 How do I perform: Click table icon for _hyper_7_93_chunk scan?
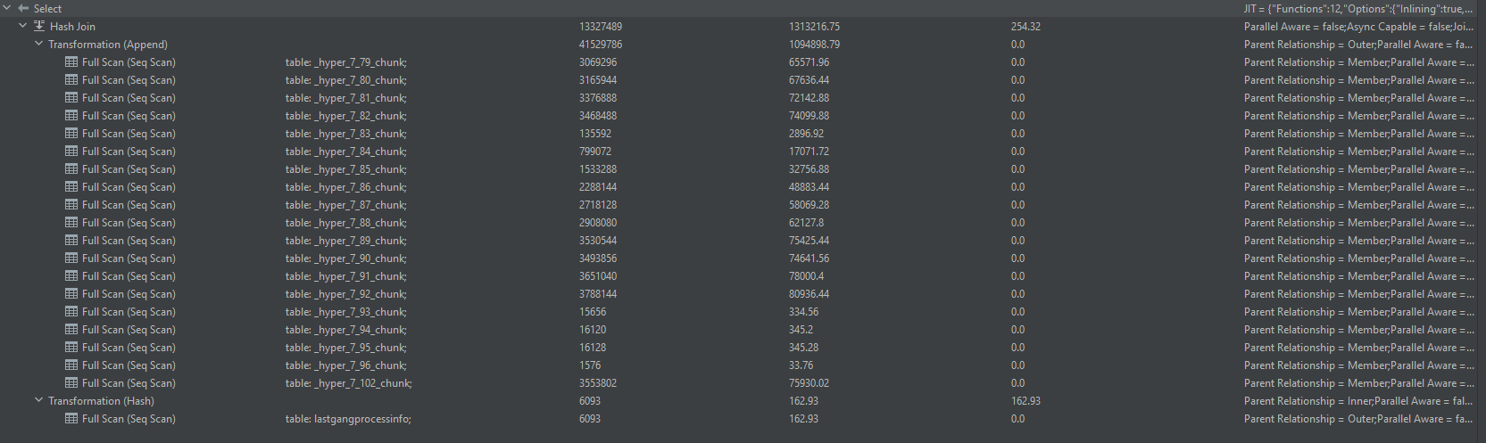tap(71, 312)
